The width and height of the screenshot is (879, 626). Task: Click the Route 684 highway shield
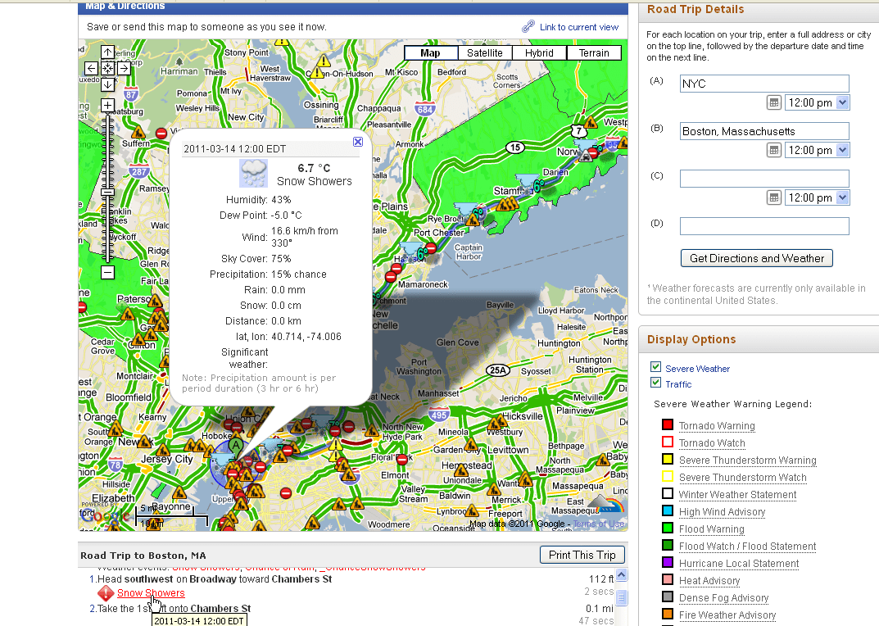coord(425,109)
